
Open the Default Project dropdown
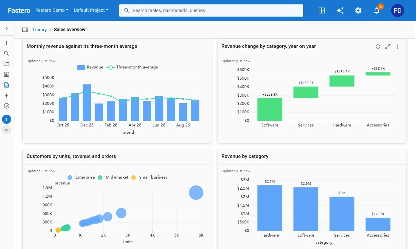91,10
